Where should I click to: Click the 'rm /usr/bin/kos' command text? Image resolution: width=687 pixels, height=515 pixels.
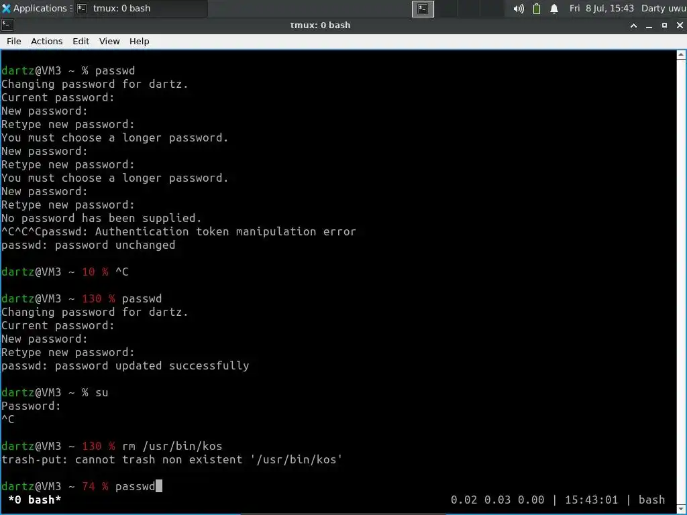(172, 446)
